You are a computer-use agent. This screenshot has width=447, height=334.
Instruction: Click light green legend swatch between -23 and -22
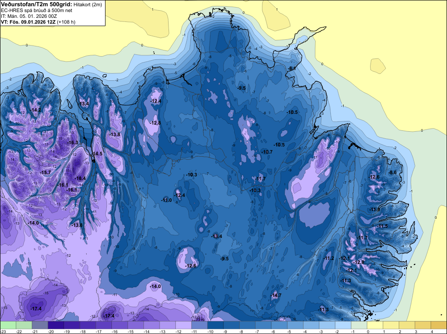[8, 325]
